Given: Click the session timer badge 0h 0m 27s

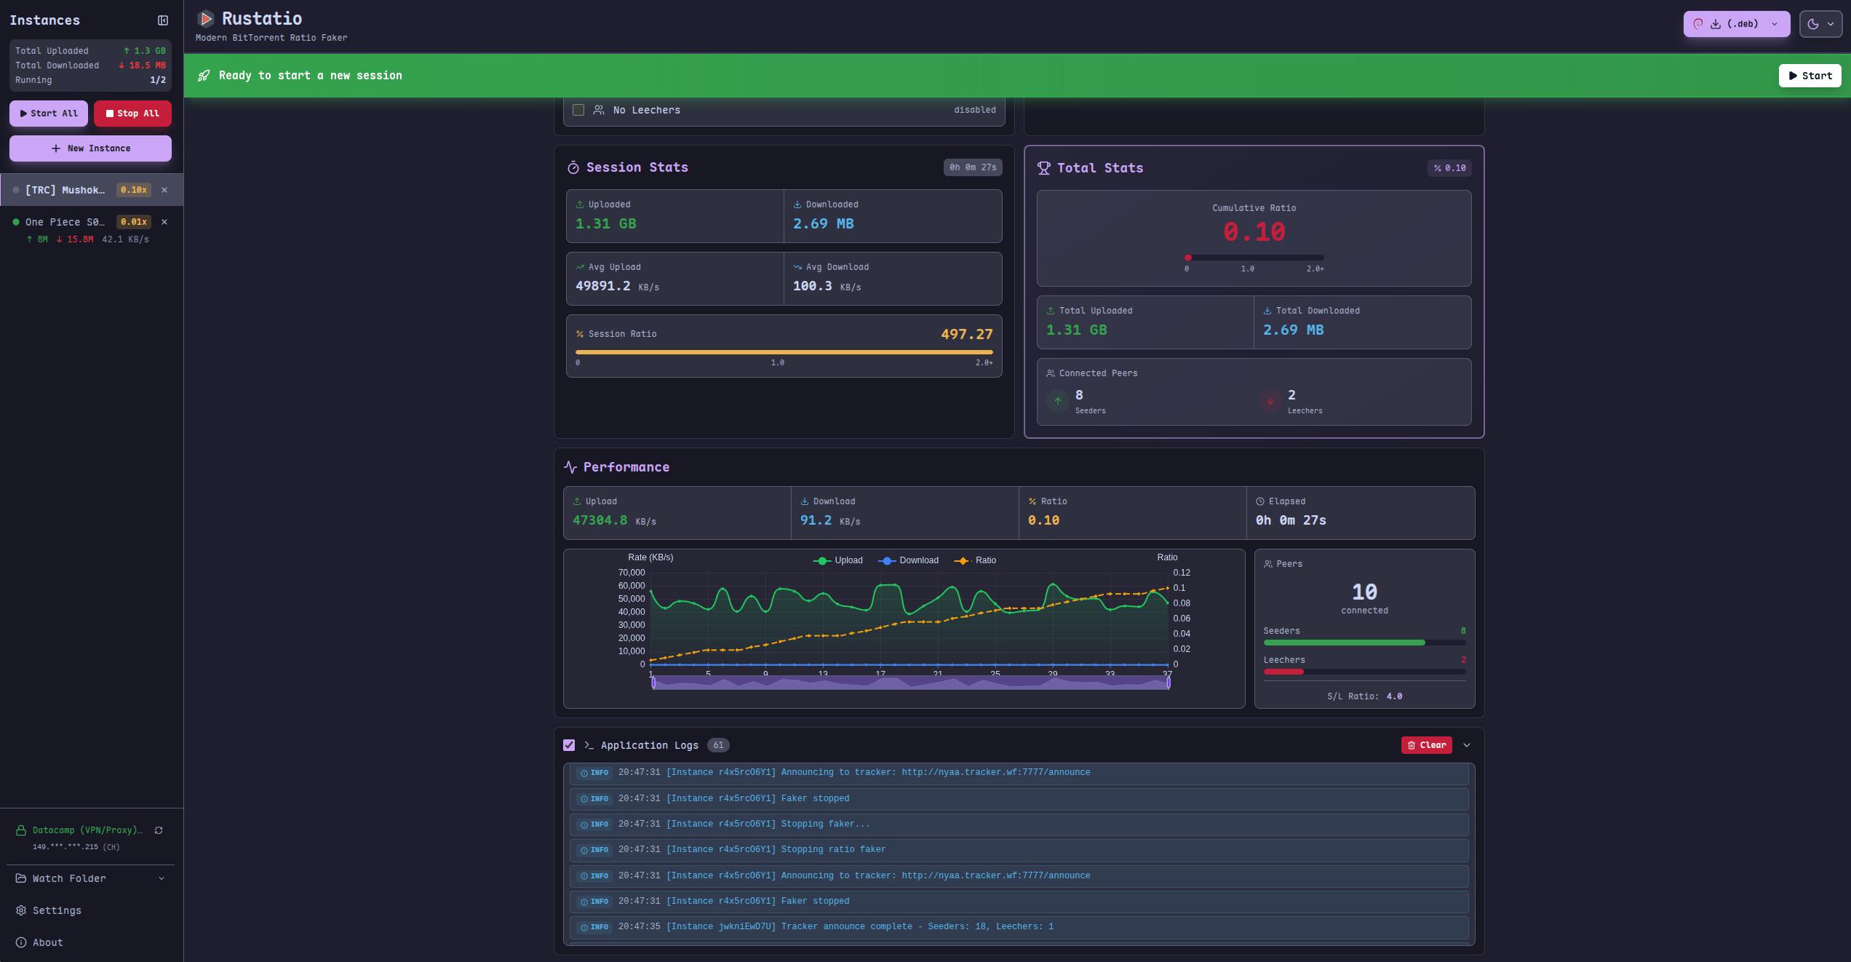Looking at the screenshot, I should tap(973, 167).
